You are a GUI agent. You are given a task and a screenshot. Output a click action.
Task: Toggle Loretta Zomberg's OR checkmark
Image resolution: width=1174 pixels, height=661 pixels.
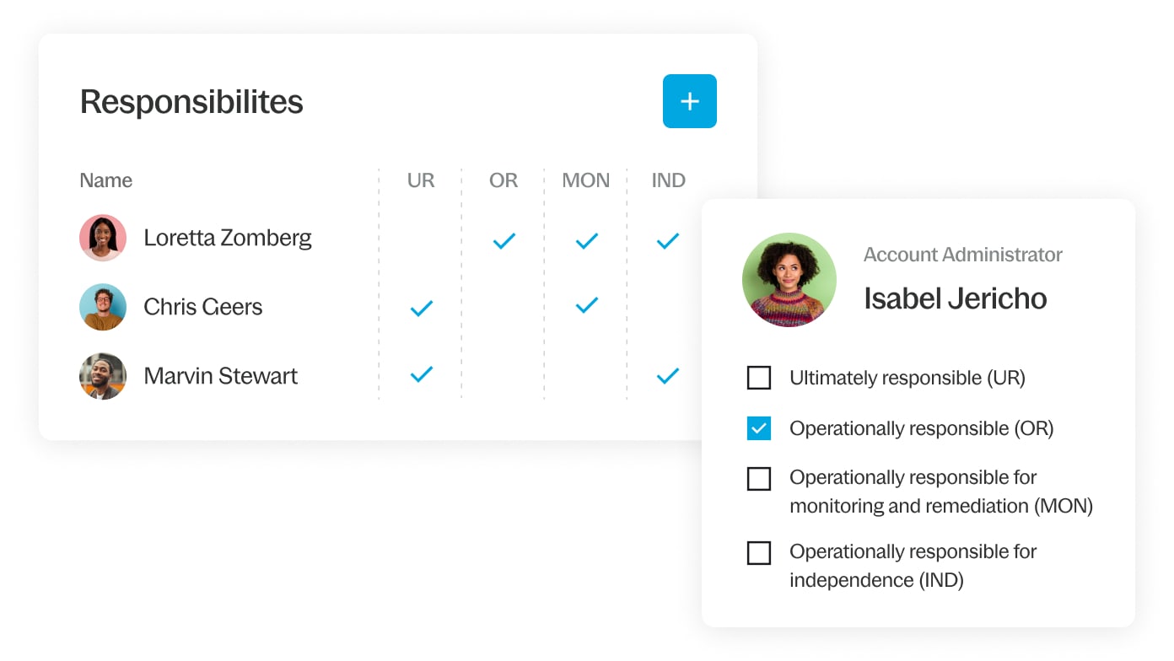click(x=504, y=241)
